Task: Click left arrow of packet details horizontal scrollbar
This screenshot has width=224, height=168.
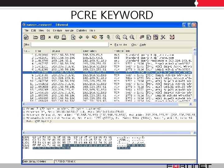Action: (x=24, y=133)
